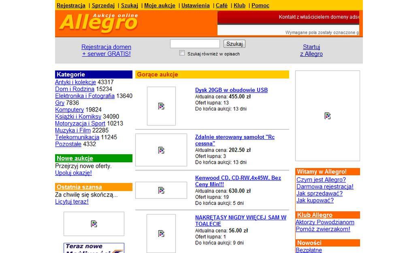The height and width of the screenshot is (253, 405).
Task: Follow Licytuj teraz! link
Action: pos(72,202)
